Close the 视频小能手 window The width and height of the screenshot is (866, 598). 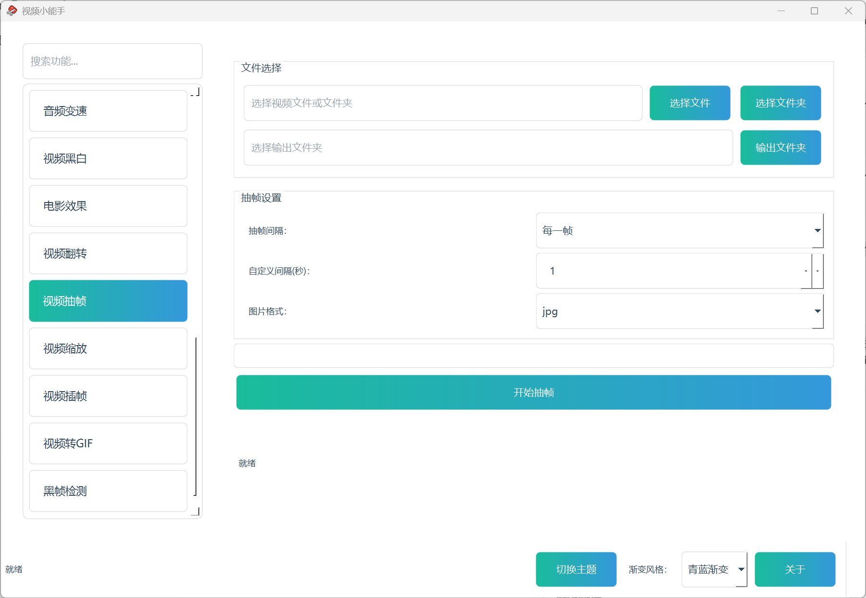click(848, 11)
